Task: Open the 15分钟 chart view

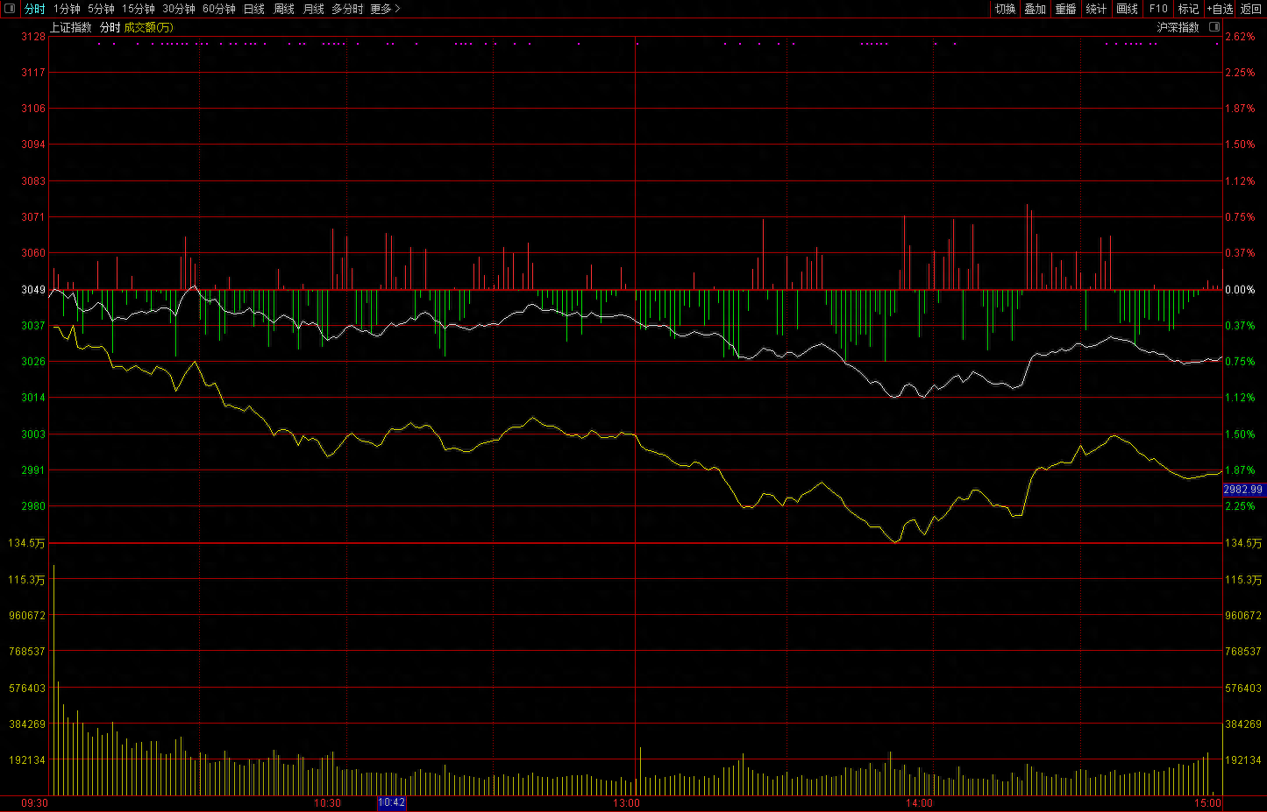Action: pos(139,9)
